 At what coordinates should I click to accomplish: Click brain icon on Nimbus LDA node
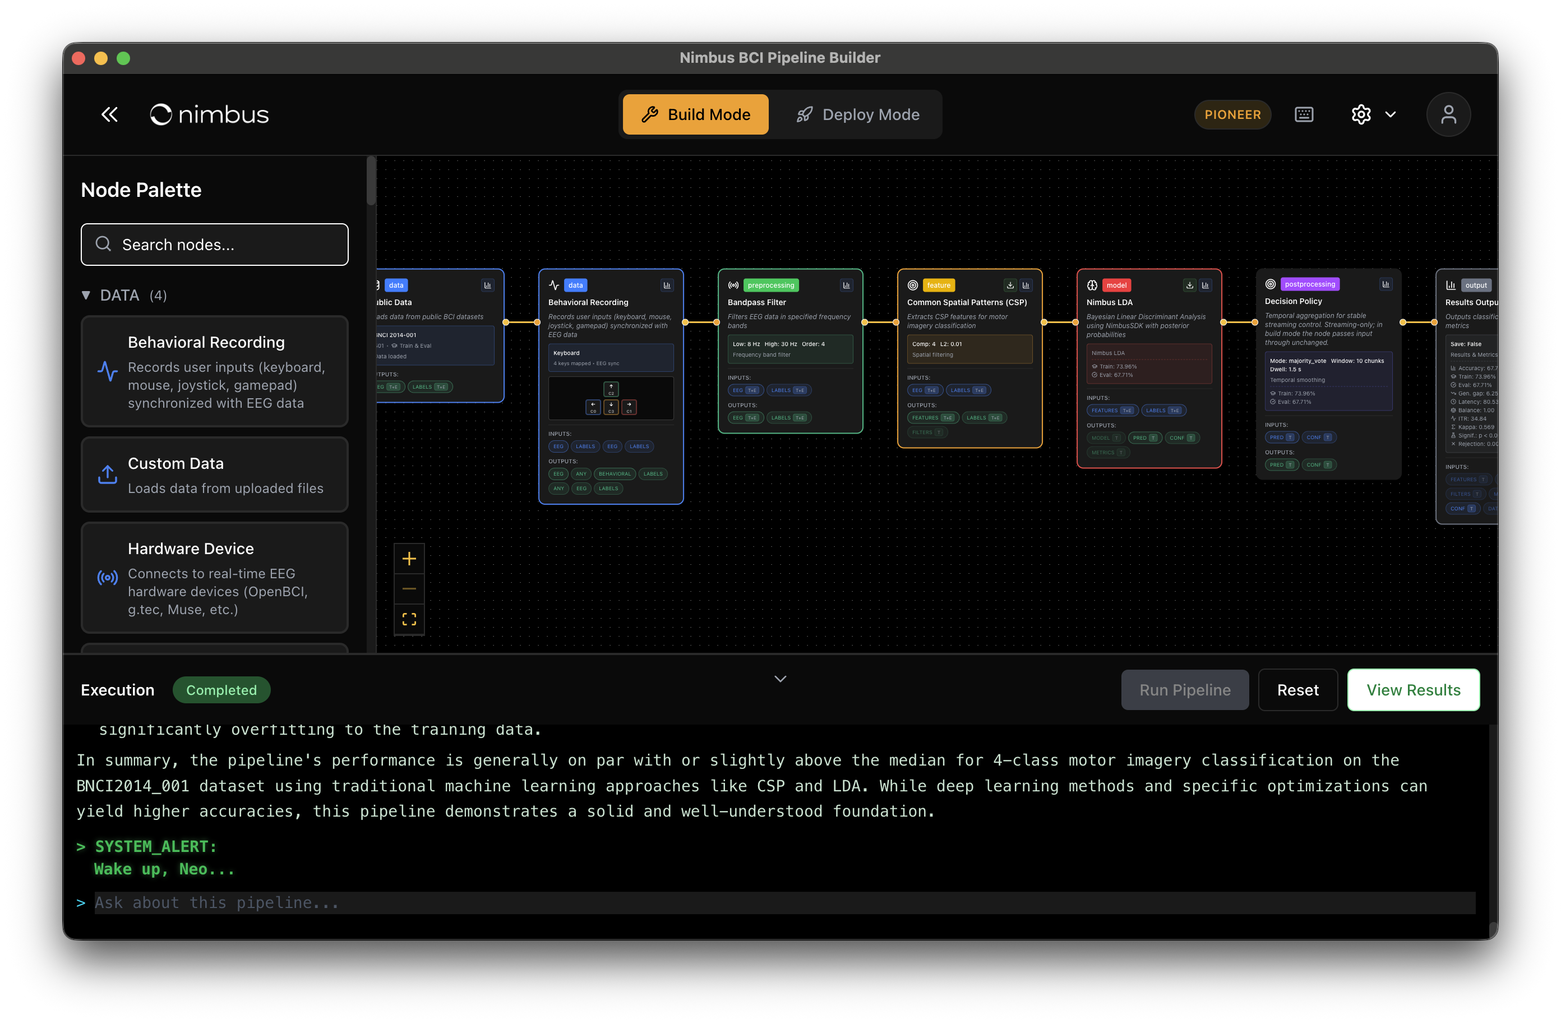(x=1092, y=285)
